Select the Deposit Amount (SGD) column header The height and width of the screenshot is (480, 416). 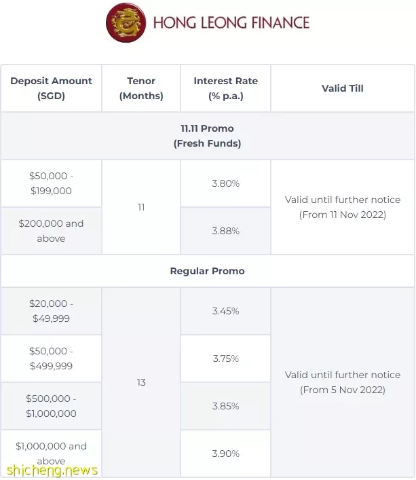pyautogui.click(x=51, y=88)
